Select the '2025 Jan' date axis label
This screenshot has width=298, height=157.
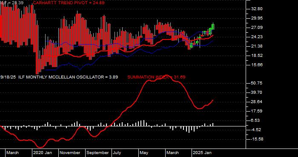pos(202,153)
